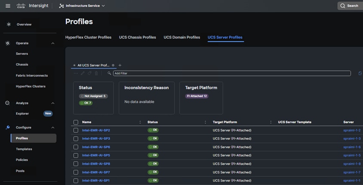Click the Overview sidebar icon

click(9, 24)
